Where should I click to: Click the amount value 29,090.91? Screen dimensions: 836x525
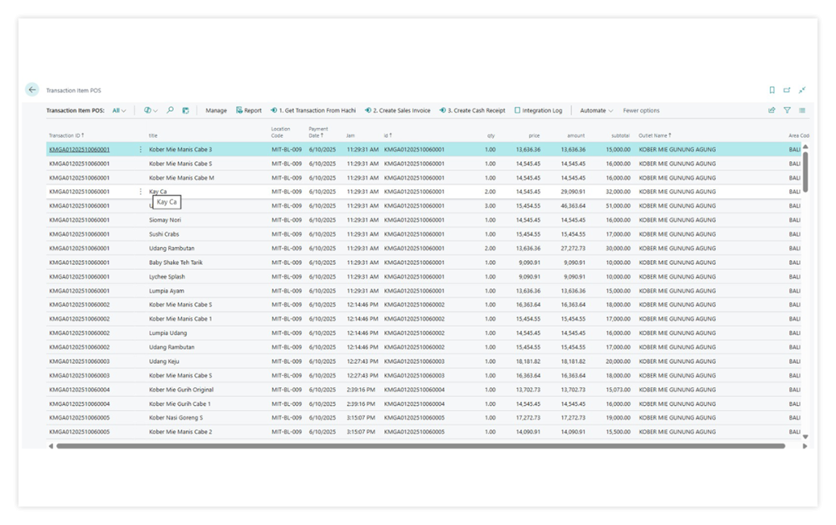click(x=573, y=192)
